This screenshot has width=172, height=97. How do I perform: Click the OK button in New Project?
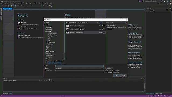click(116, 75)
